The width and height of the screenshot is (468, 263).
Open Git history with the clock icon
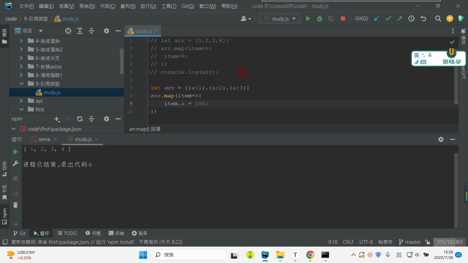pyautogui.click(x=411, y=19)
